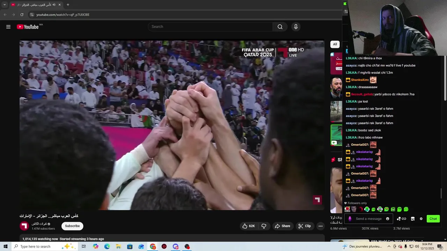The image size is (447, 251).
Task: Open Windows Start menu
Action: click(x=6, y=246)
